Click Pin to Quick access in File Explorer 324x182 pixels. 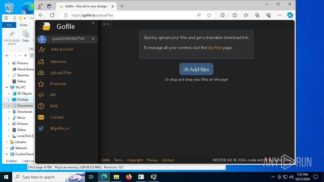pos(12,38)
